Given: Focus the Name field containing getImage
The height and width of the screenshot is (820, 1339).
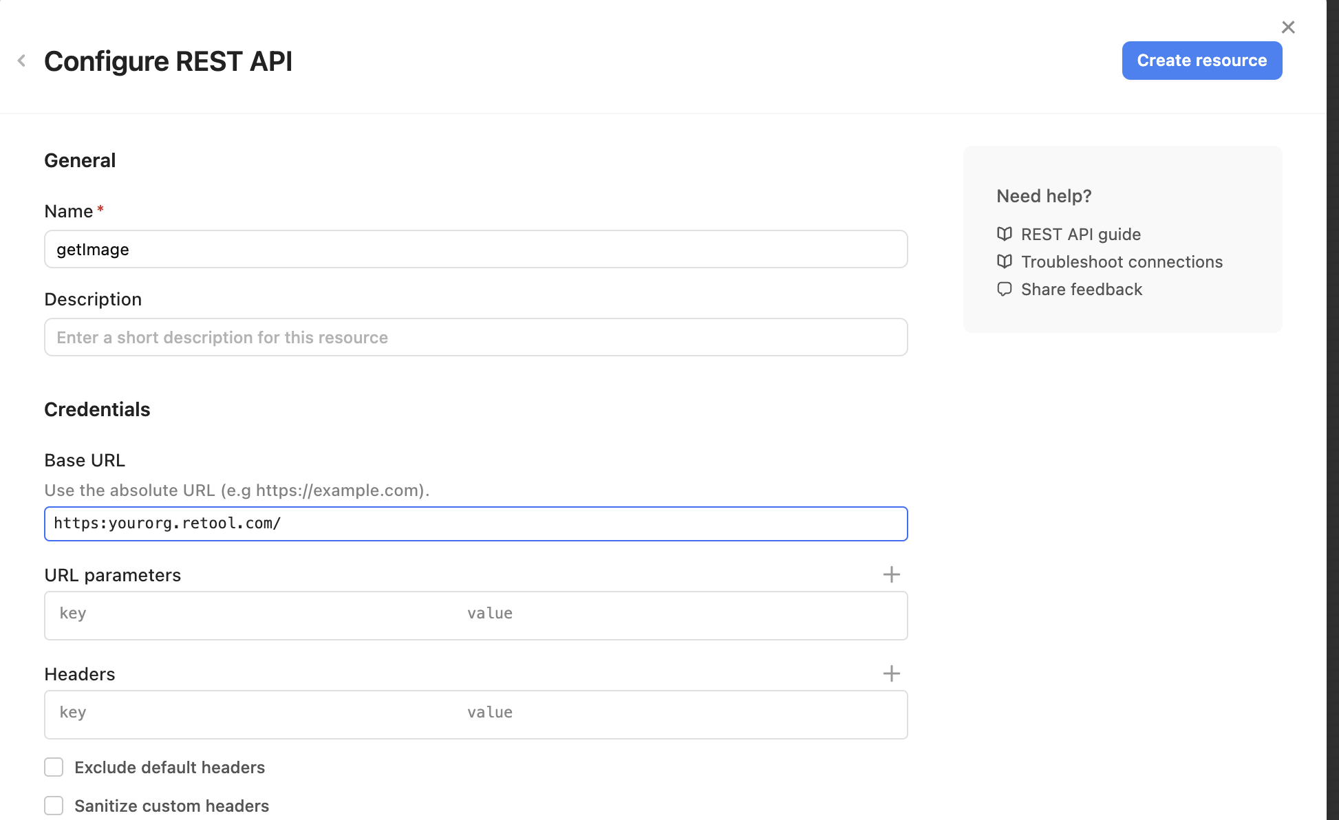Looking at the screenshot, I should [475, 249].
